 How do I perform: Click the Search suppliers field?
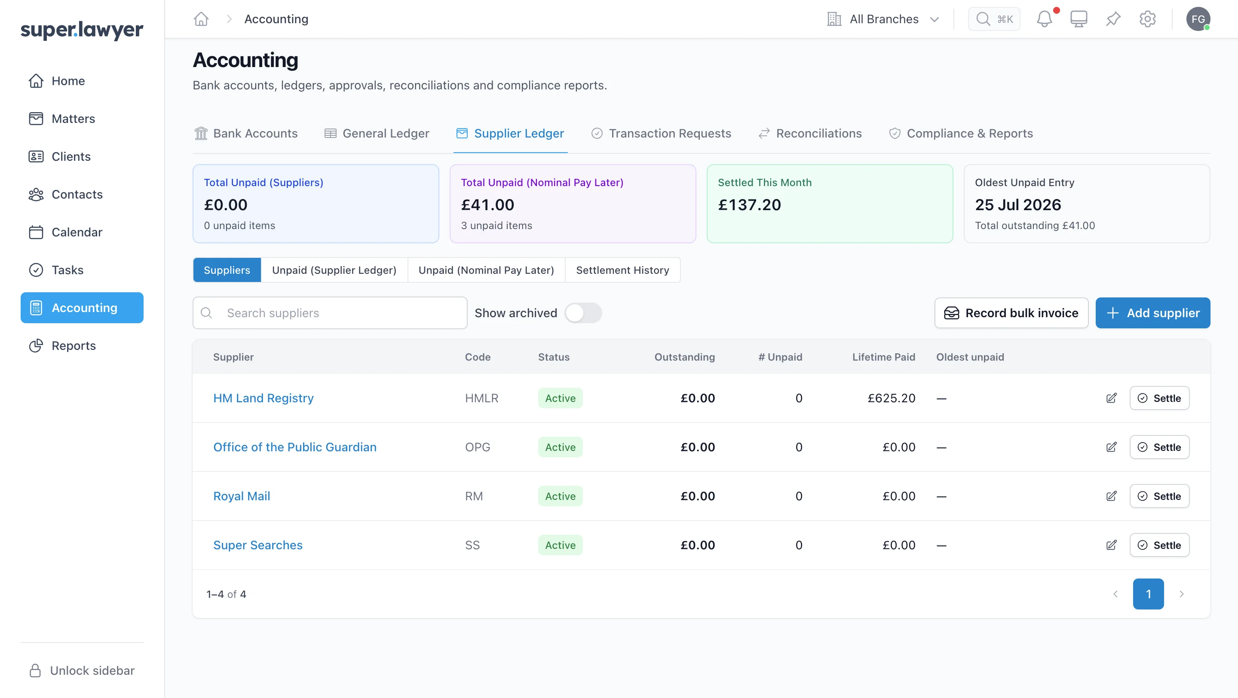point(330,313)
